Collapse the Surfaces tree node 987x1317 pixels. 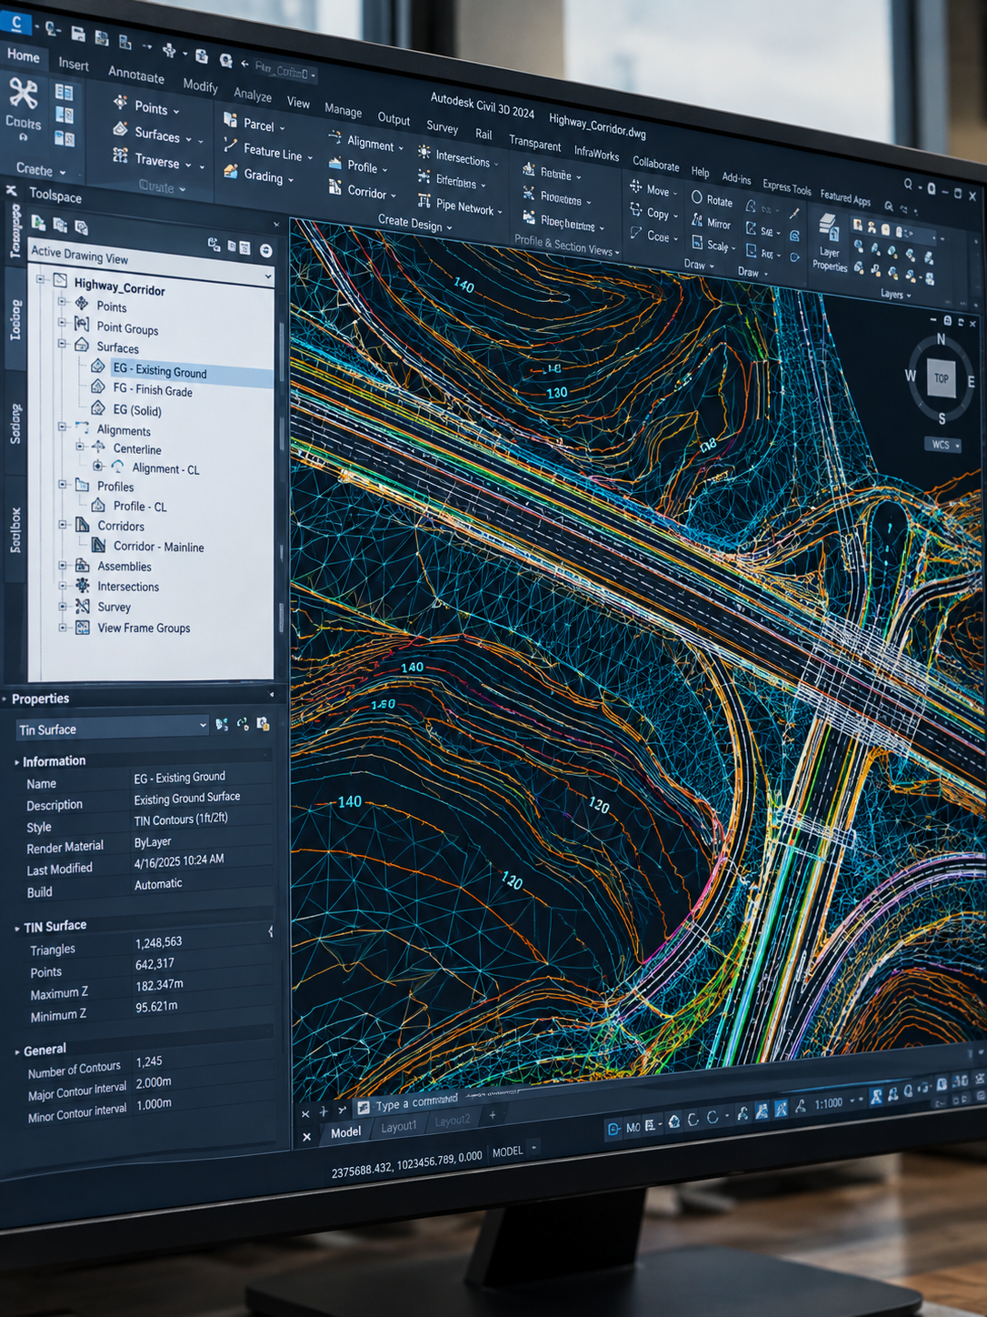[x=63, y=344]
